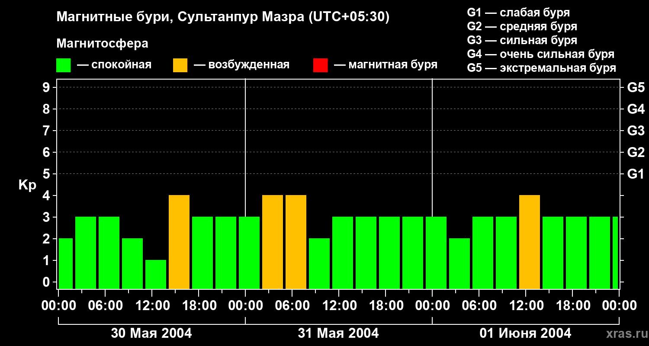Click the orange 'возбужденная' legend swatch
The height and width of the screenshot is (346, 649).
coord(180,65)
